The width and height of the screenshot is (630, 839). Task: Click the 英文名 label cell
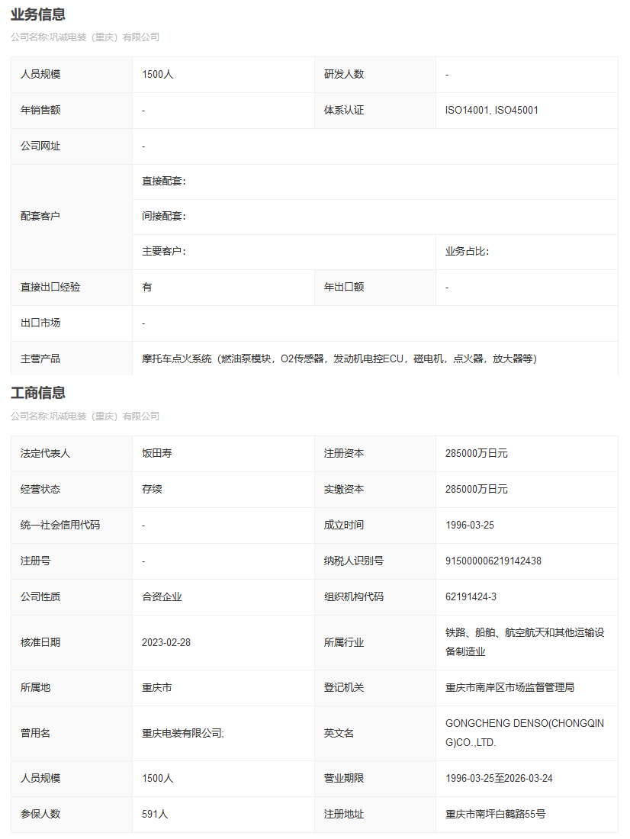(375, 734)
